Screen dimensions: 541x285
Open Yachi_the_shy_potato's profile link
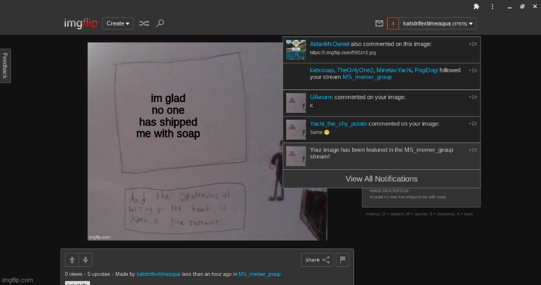338,124
